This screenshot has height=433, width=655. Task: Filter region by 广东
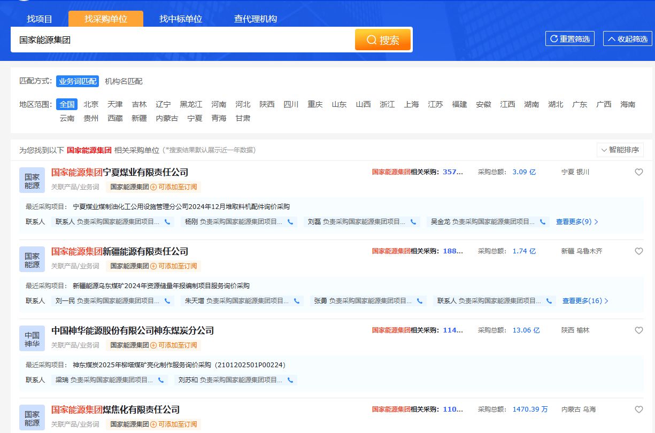coord(580,104)
